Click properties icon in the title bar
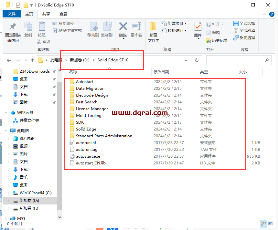The height and width of the screenshot is (230, 278). coord(18,5)
